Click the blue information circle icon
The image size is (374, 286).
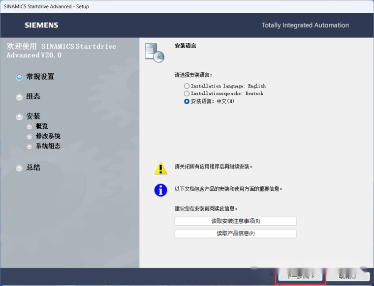coord(161,190)
